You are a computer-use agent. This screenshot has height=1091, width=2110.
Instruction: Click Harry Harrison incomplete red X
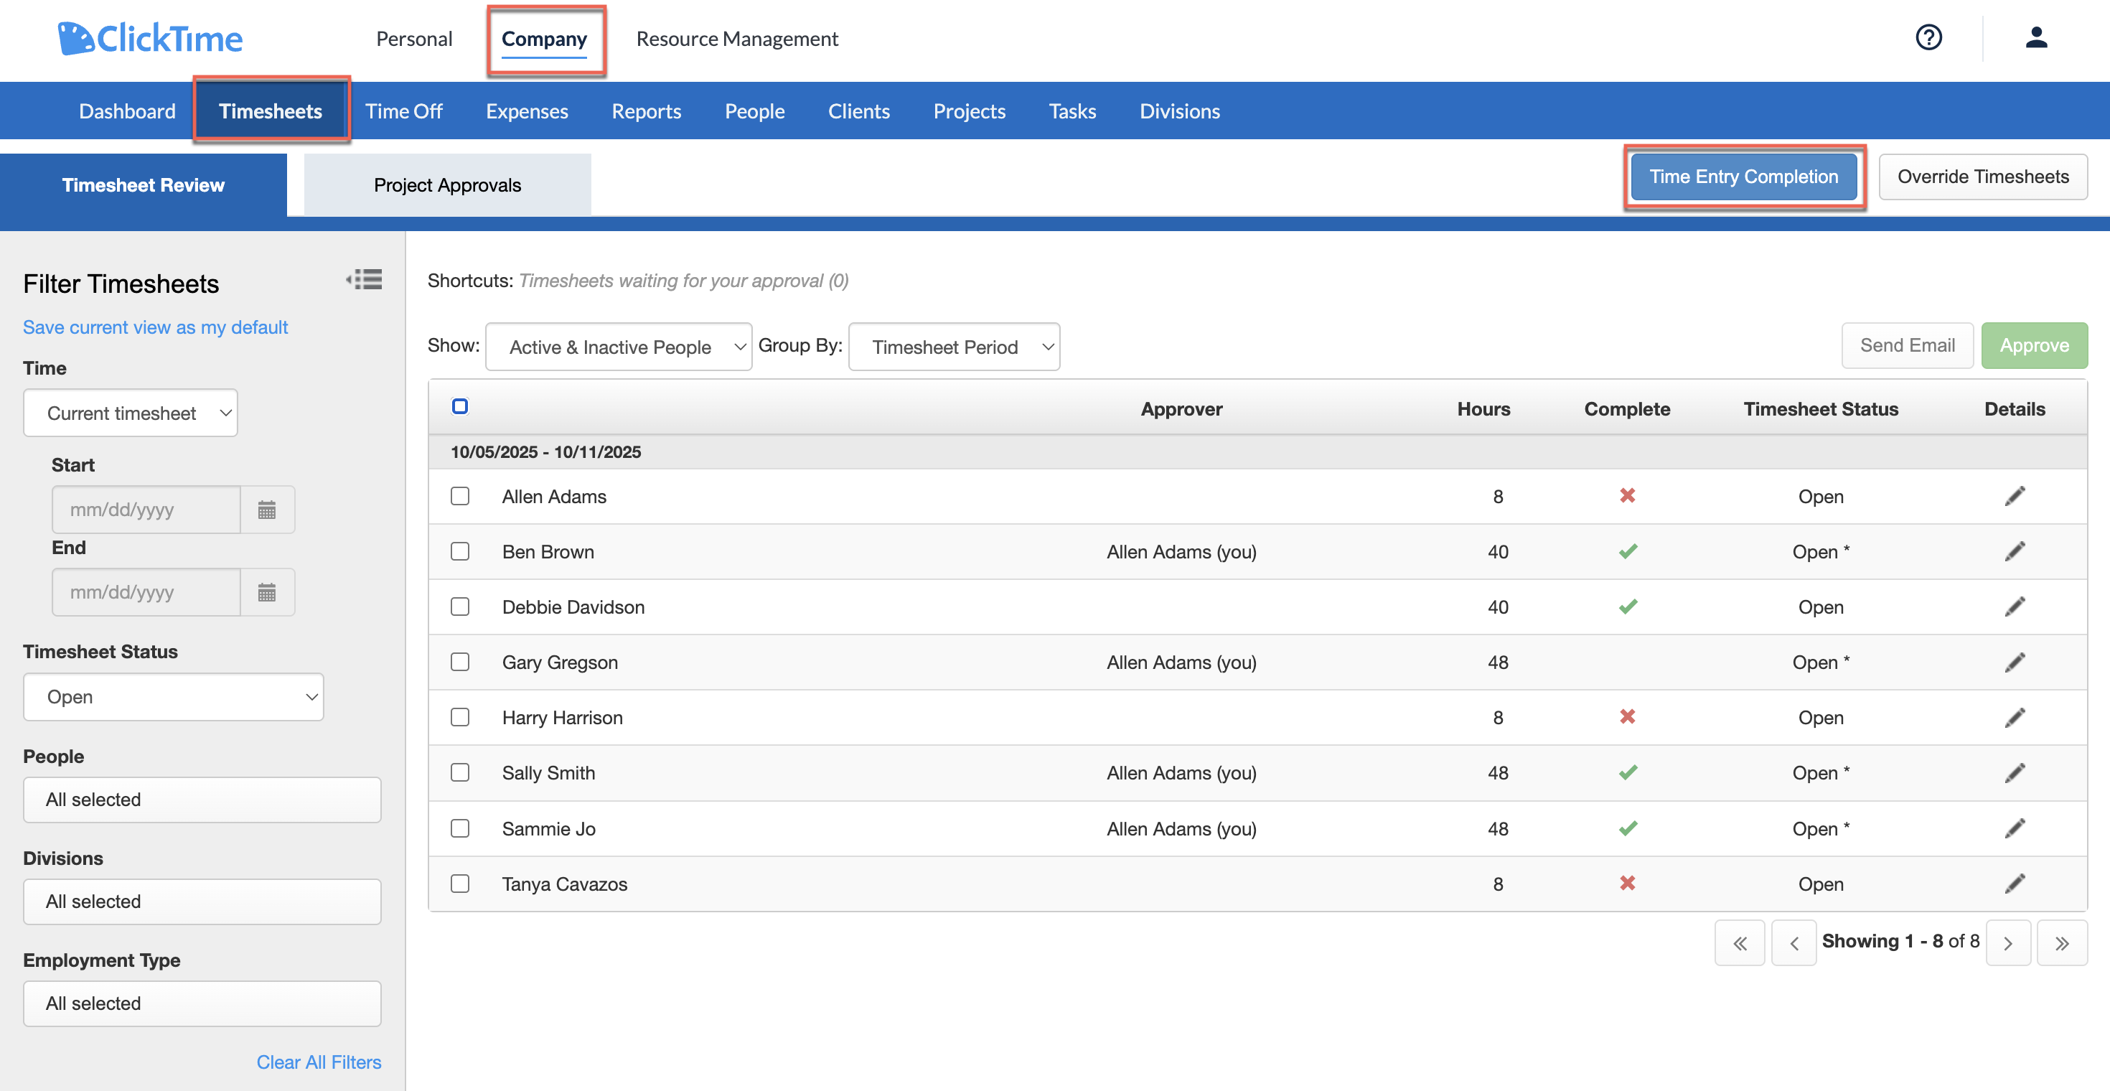click(1628, 716)
